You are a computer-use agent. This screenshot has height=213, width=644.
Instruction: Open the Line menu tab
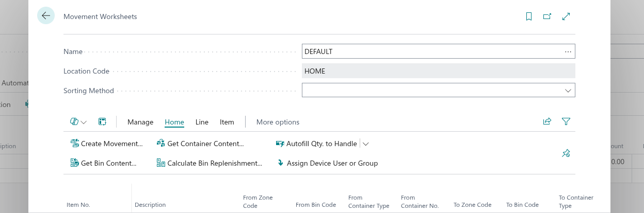point(202,122)
